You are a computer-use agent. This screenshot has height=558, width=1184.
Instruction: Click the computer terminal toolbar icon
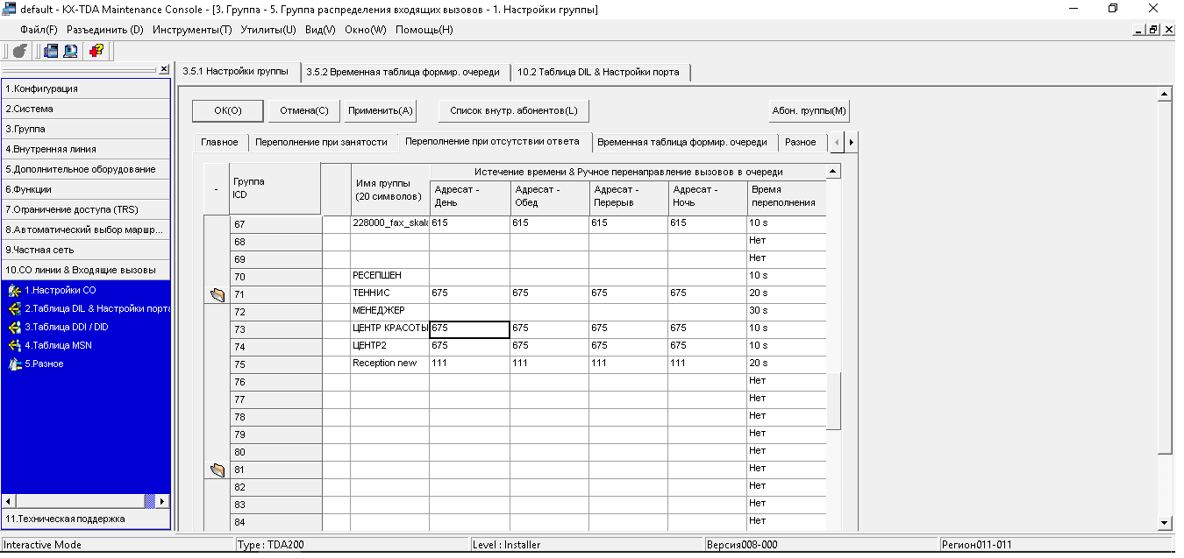70,51
